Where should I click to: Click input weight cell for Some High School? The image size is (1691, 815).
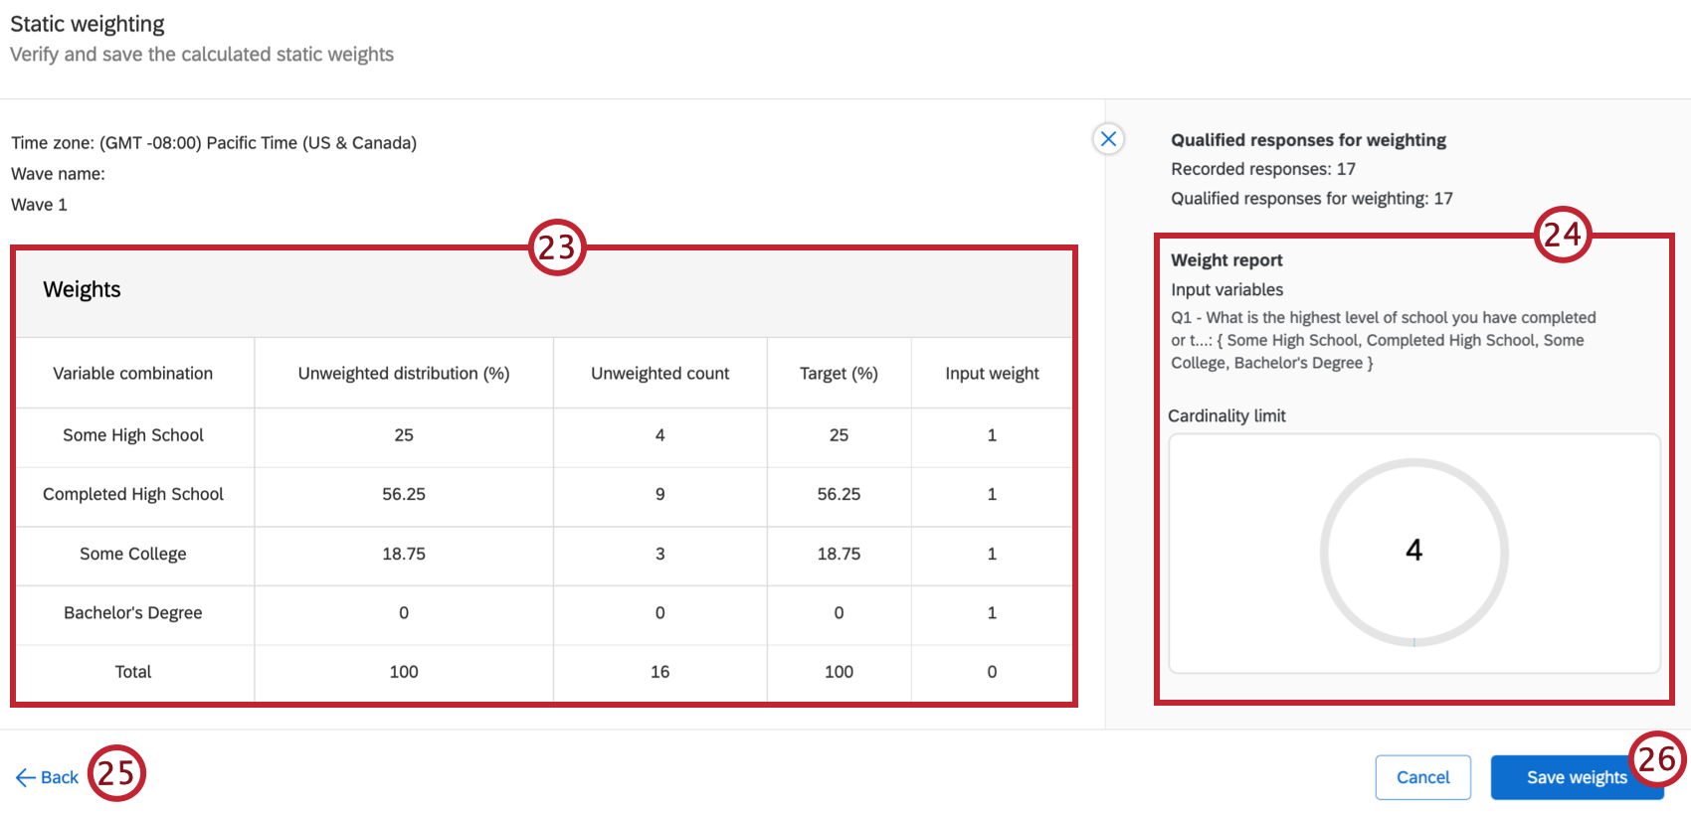[992, 435]
